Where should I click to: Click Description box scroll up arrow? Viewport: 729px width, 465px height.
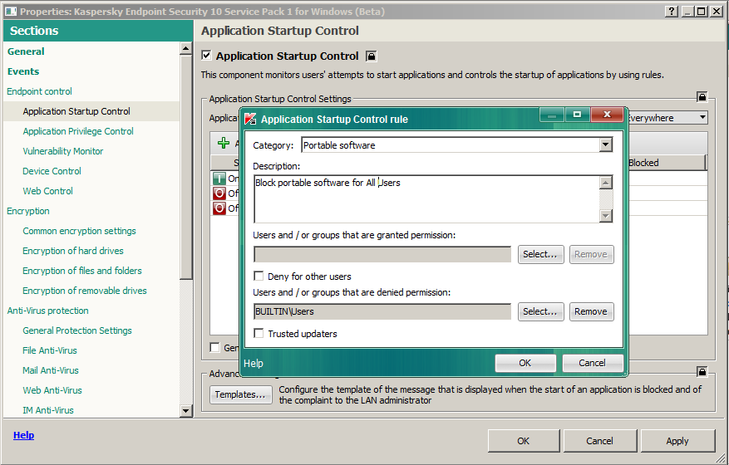[x=605, y=183]
